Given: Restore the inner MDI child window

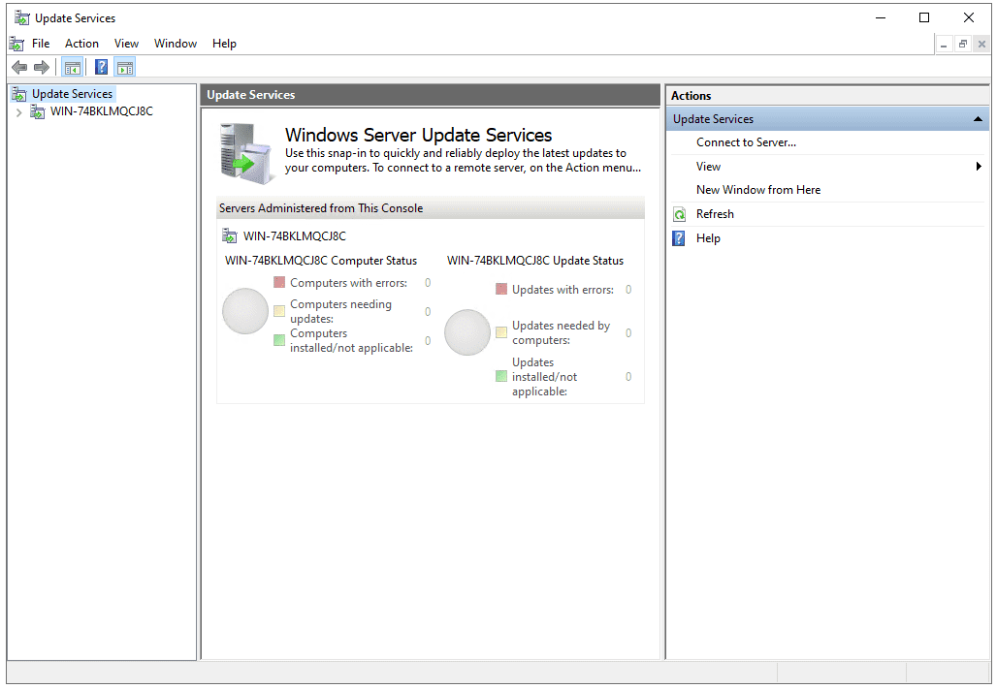Looking at the screenshot, I should [x=963, y=44].
